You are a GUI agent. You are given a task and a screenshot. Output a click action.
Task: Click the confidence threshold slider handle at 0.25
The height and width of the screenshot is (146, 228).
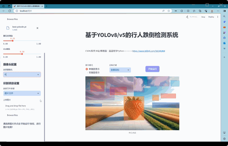13,41
